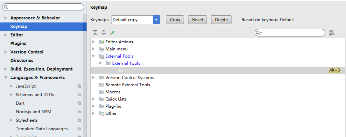Click the Macros folder icon
346x137 pixels.
(x=101, y=92)
